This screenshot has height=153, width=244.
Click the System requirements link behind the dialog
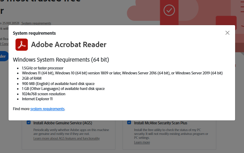pyautogui.click(x=36, y=23)
